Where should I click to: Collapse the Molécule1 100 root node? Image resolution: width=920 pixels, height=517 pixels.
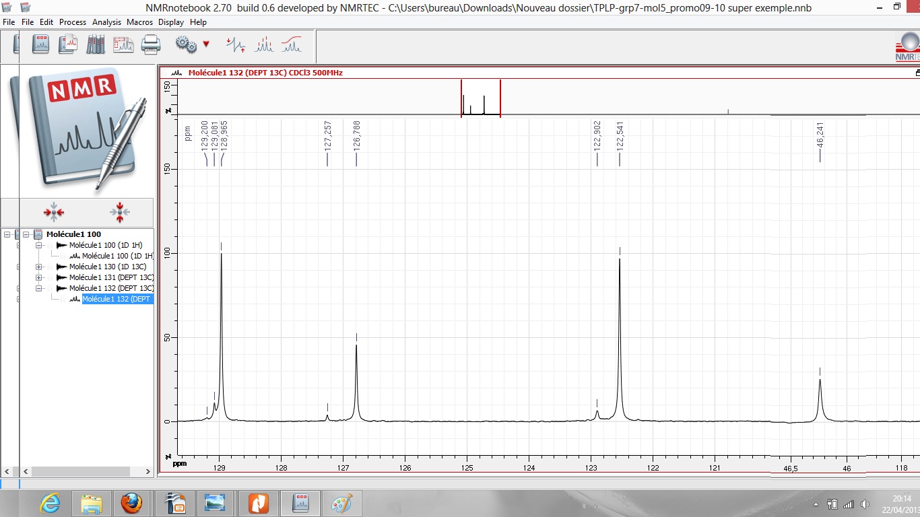[26, 234]
